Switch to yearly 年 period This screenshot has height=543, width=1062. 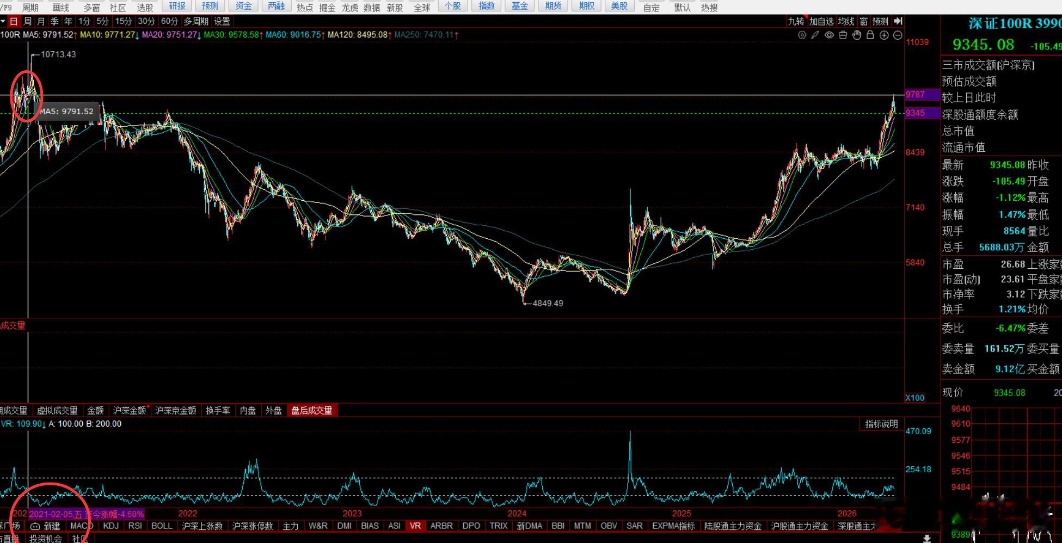pos(68,21)
